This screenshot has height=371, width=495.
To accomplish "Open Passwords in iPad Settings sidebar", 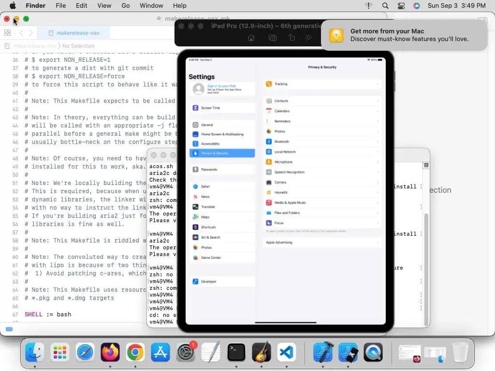I will pos(222,170).
